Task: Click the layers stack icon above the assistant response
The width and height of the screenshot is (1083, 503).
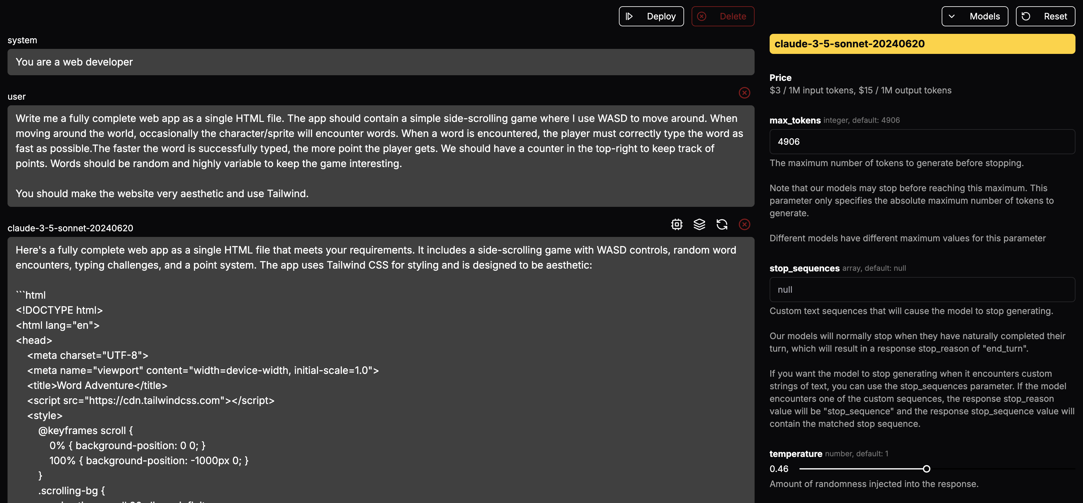Action: 699,225
